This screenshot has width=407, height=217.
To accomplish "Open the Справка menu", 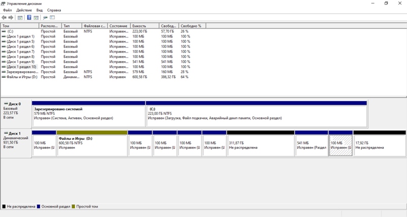I will click(54, 10).
